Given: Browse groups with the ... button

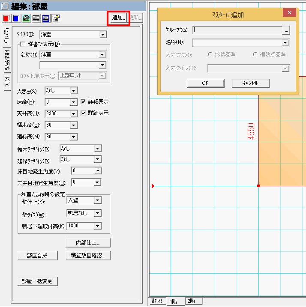Looking at the screenshot, I should (x=286, y=30).
